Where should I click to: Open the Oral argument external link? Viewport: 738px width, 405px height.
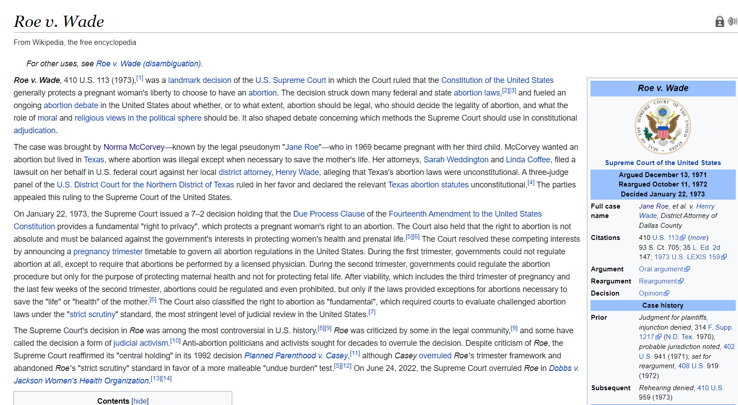(664, 269)
